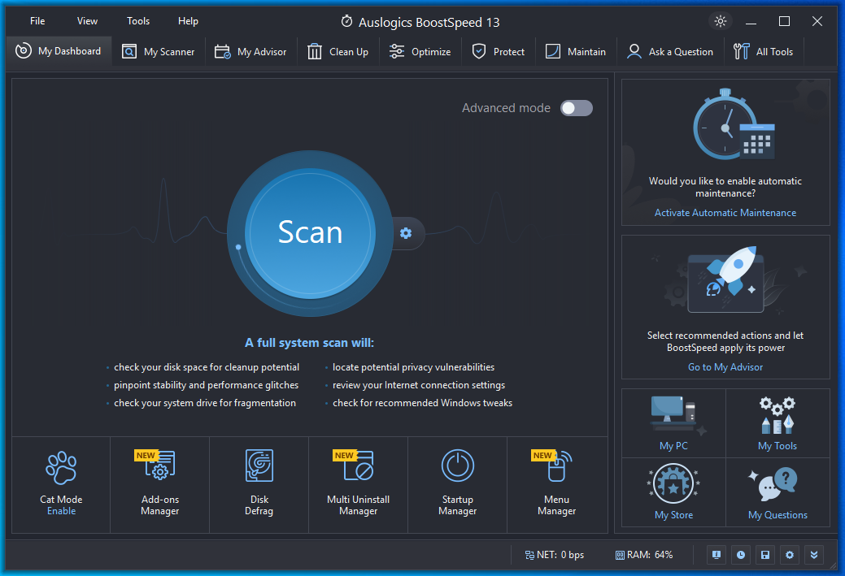The width and height of the screenshot is (845, 576).
Task: Click the Go to My Advisor link
Action: 725,366
